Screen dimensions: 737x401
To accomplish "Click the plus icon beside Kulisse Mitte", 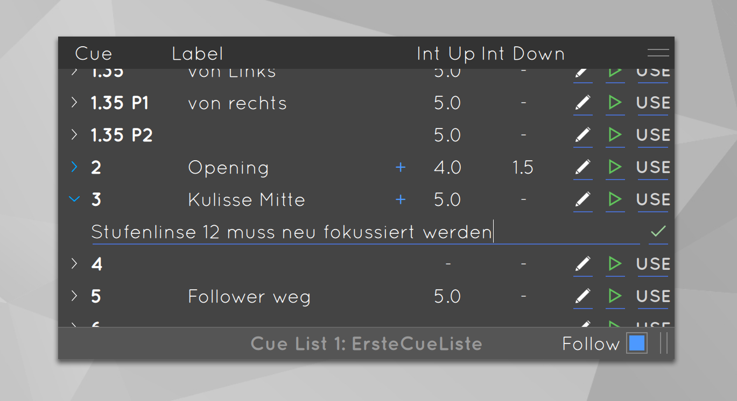I will (400, 199).
